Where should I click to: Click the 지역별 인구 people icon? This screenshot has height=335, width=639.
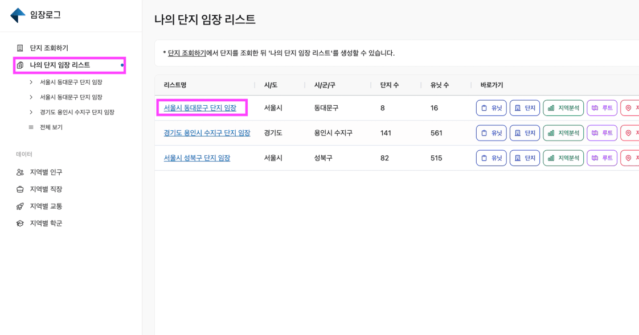click(20, 172)
